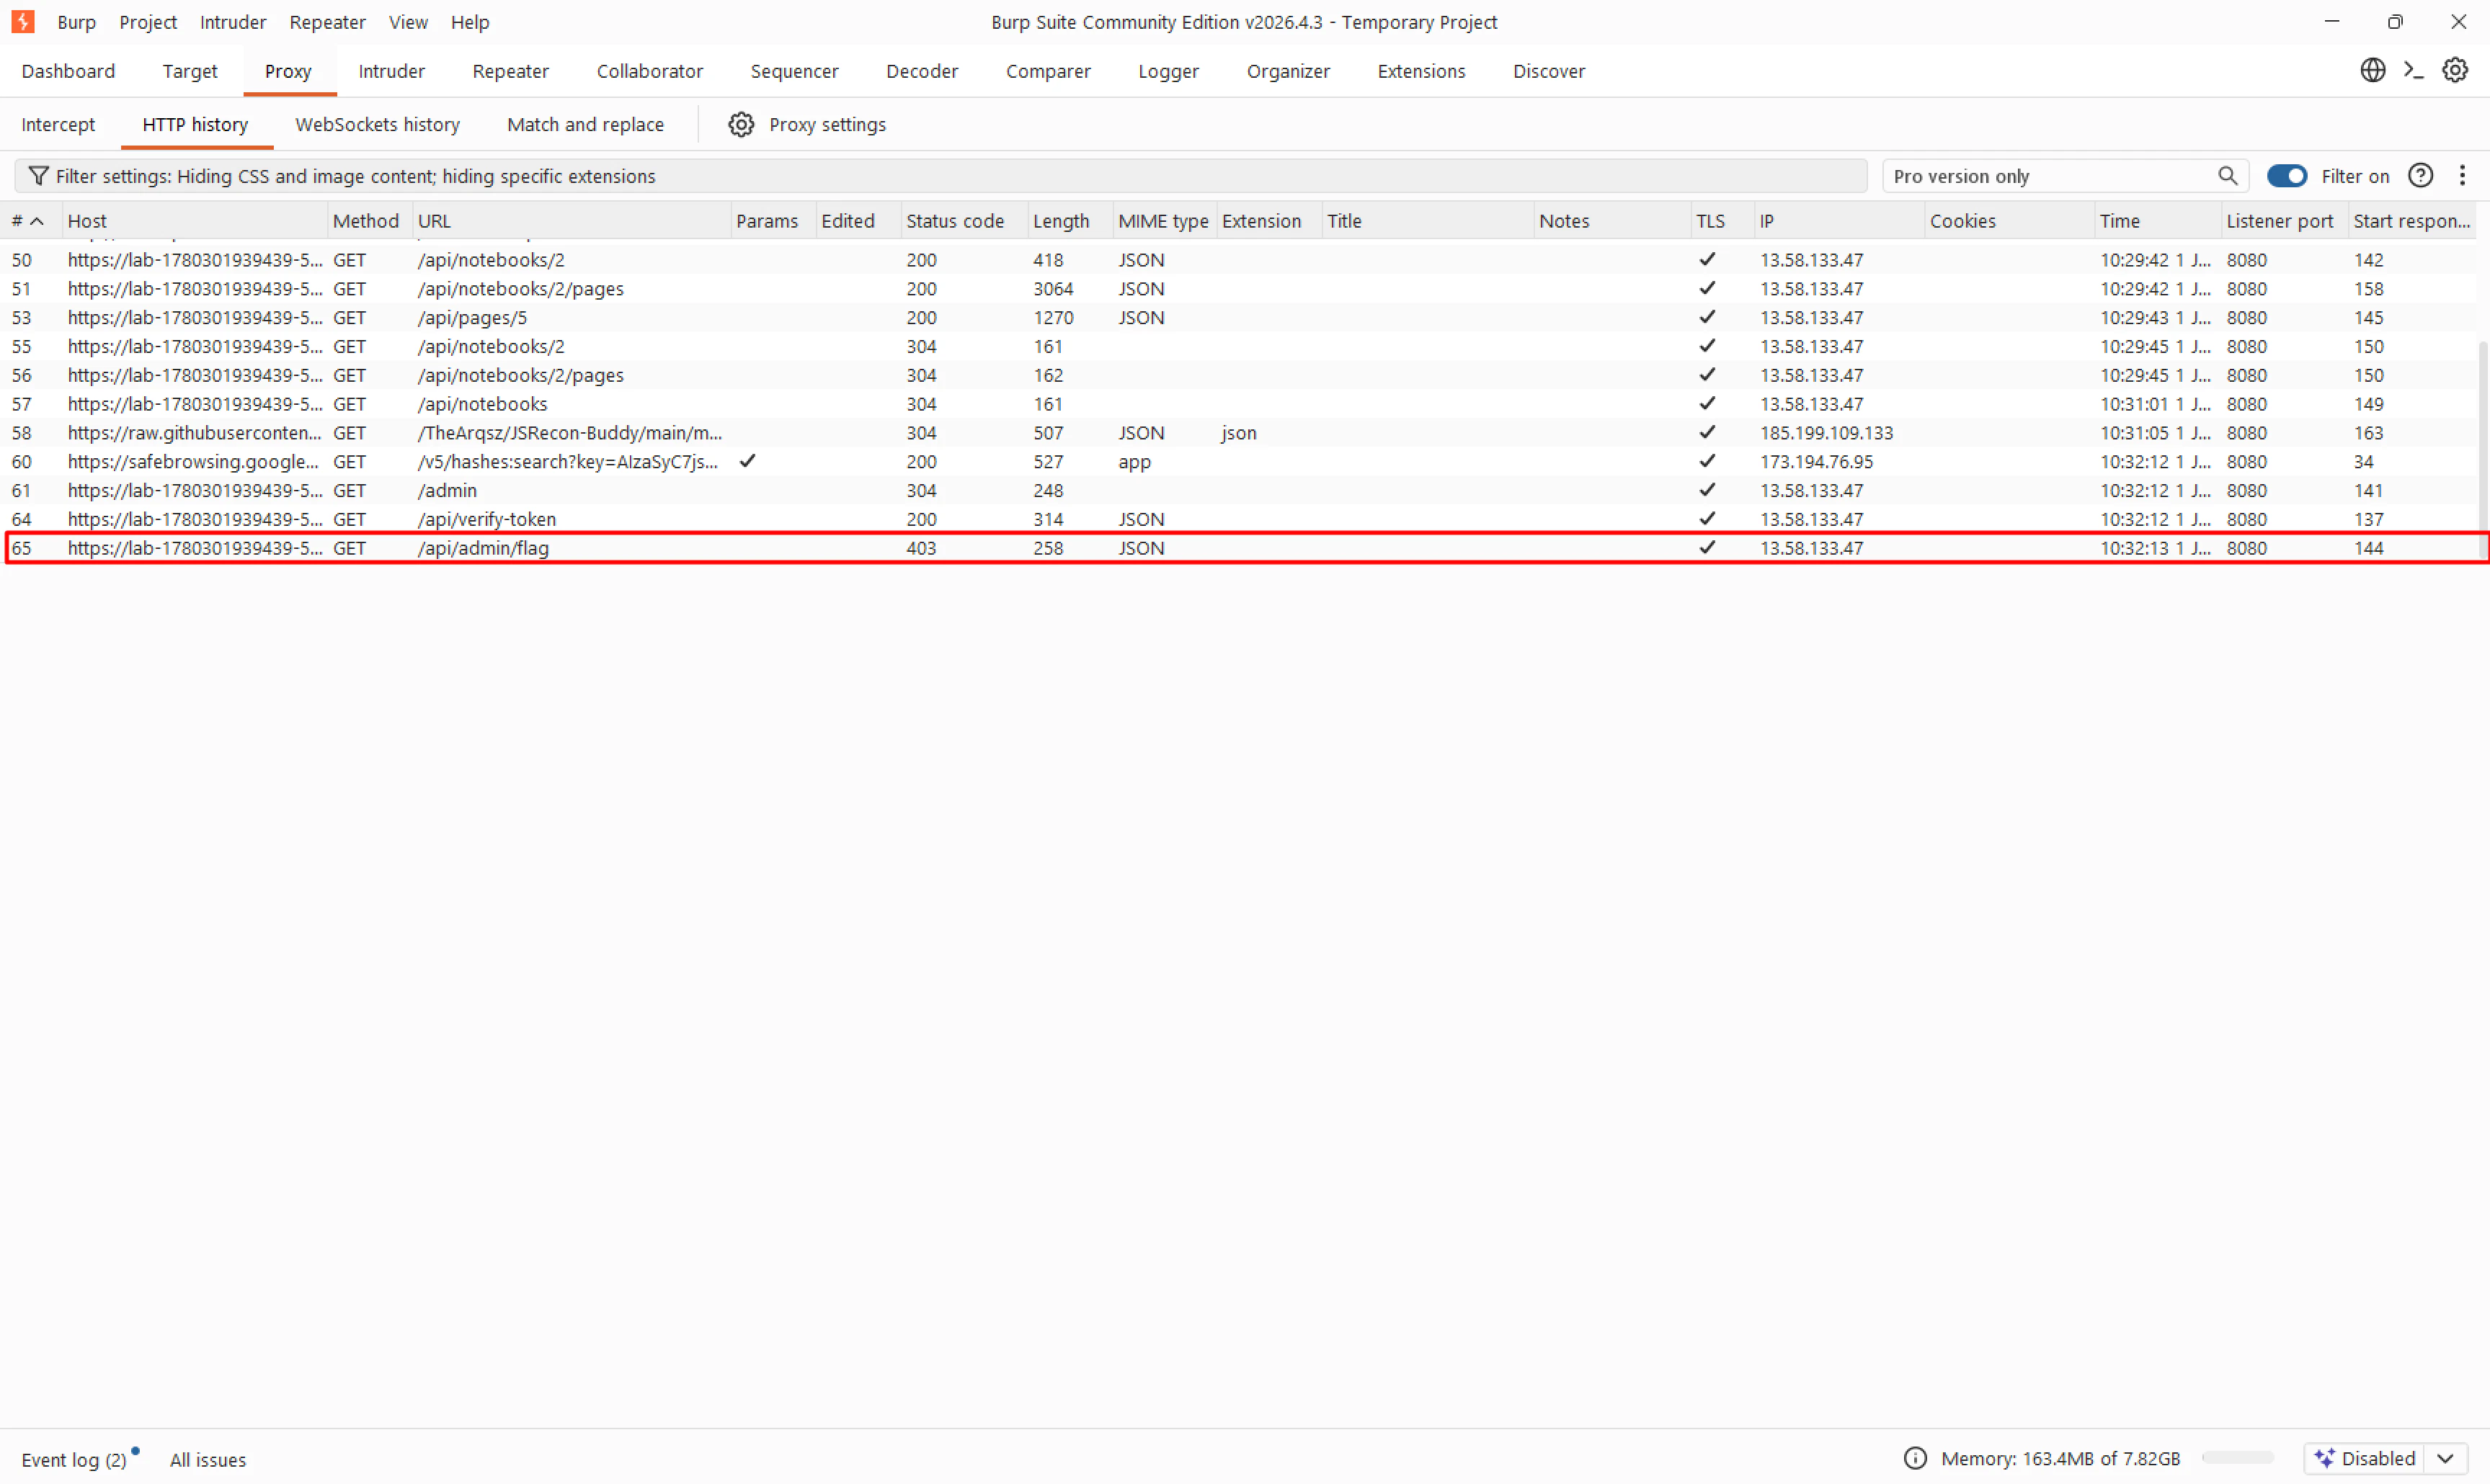Open the terminal prompt icon in top bar
2490x1484 pixels.
2413,70
